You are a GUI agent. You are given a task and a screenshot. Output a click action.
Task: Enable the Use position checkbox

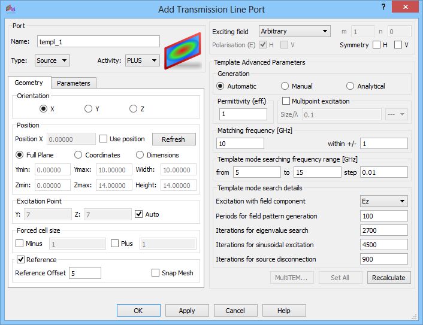coord(104,139)
